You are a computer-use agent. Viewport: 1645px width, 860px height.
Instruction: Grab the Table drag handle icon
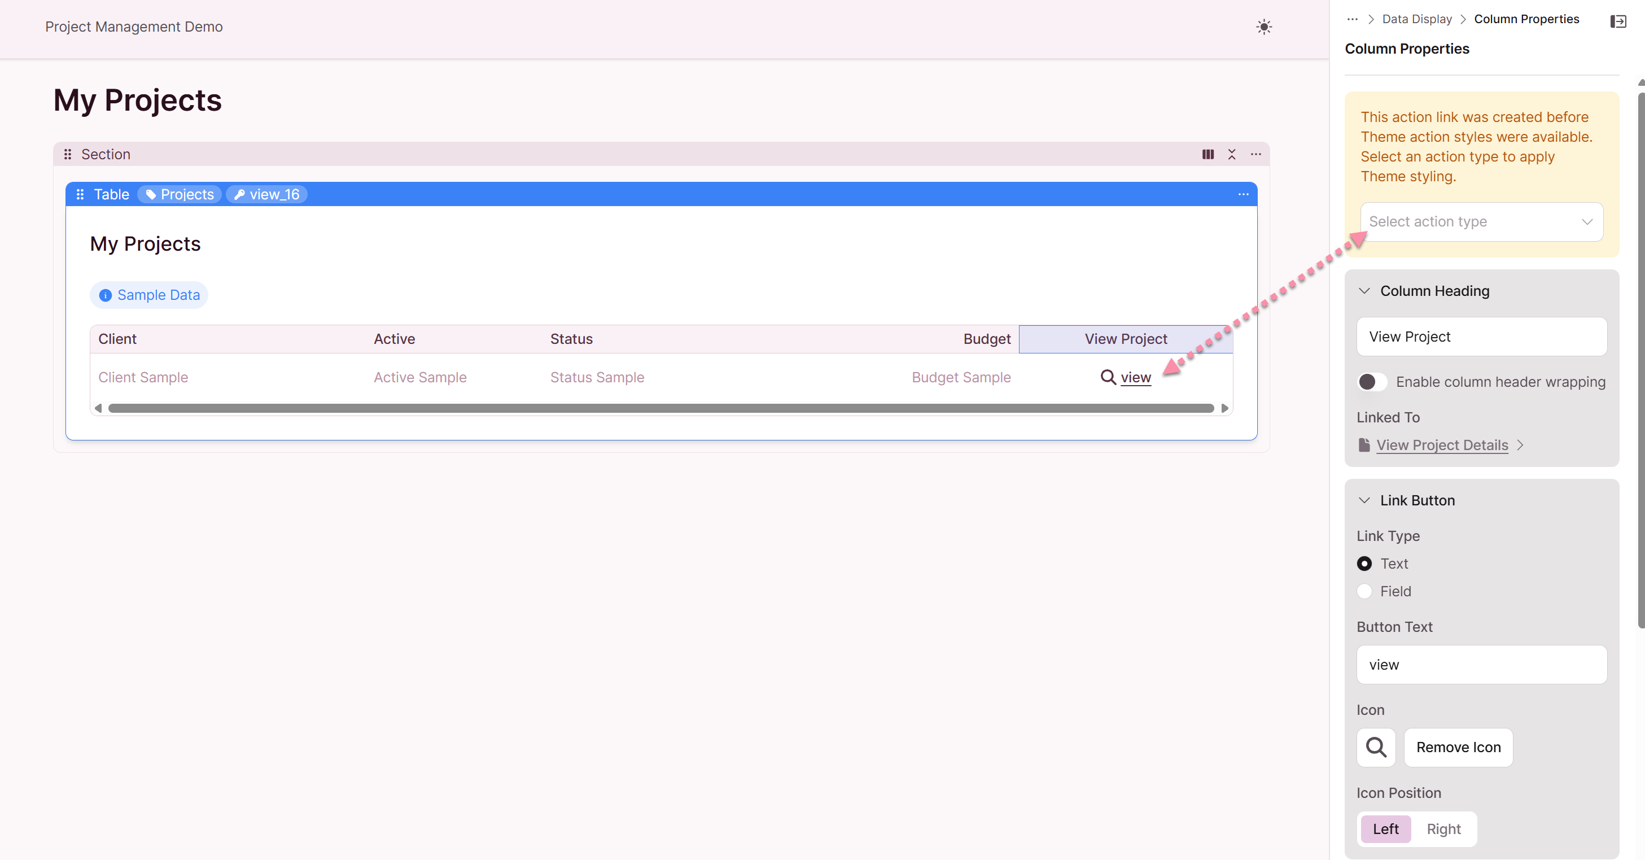tap(80, 194)
